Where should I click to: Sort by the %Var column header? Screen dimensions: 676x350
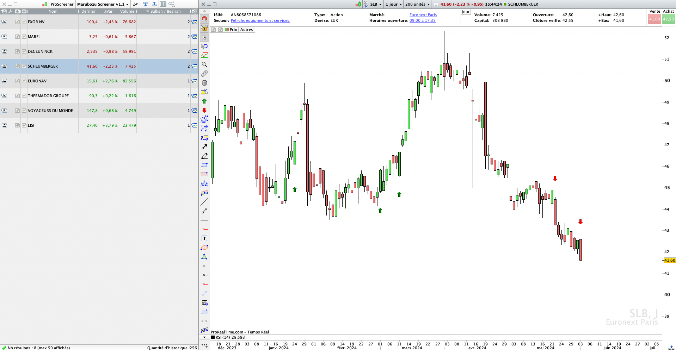point(108,11)
